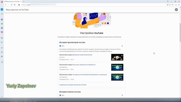Open History clock icon in sidebar

click(x=2, y=52)
